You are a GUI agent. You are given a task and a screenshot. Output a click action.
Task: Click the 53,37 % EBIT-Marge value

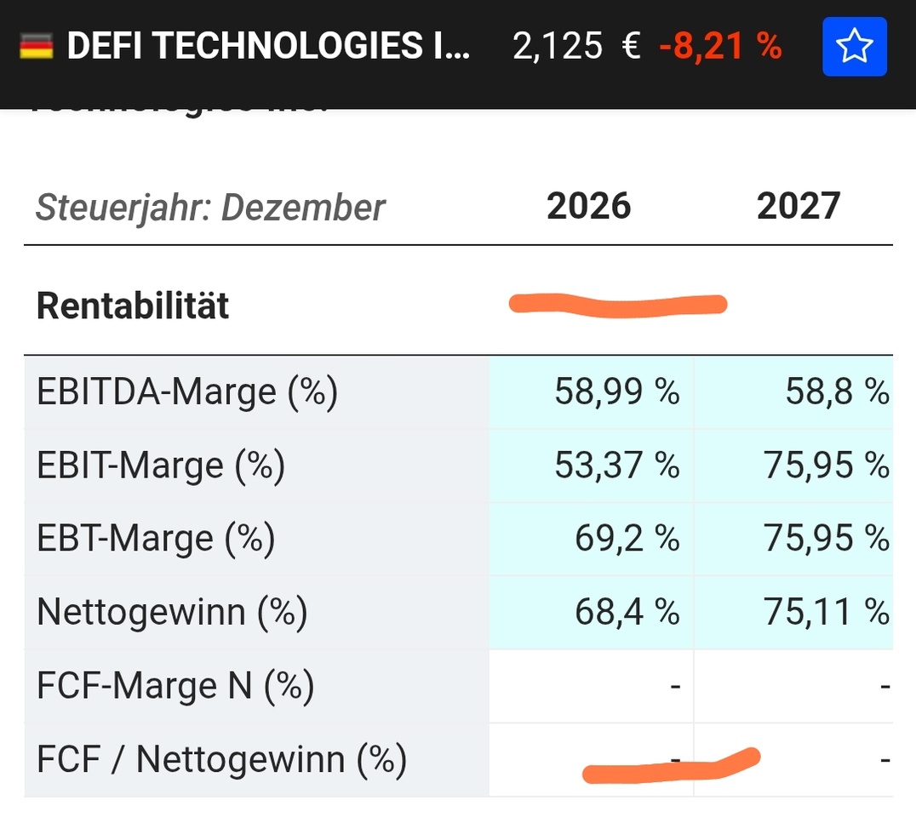click(x=617, y=466)
